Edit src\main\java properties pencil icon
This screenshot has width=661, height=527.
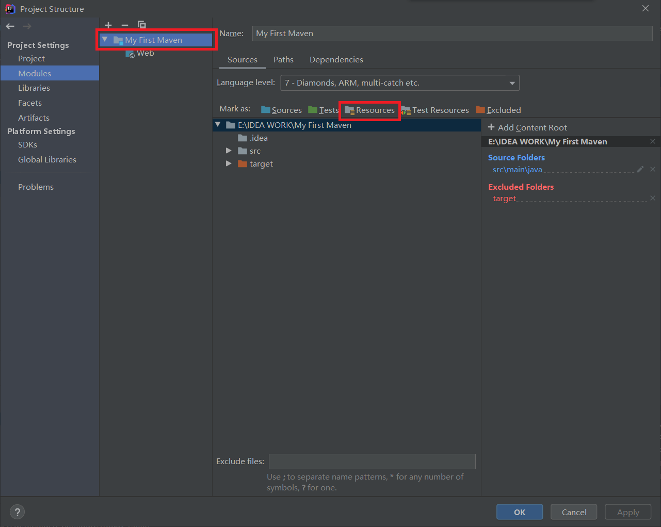[640, 169]
